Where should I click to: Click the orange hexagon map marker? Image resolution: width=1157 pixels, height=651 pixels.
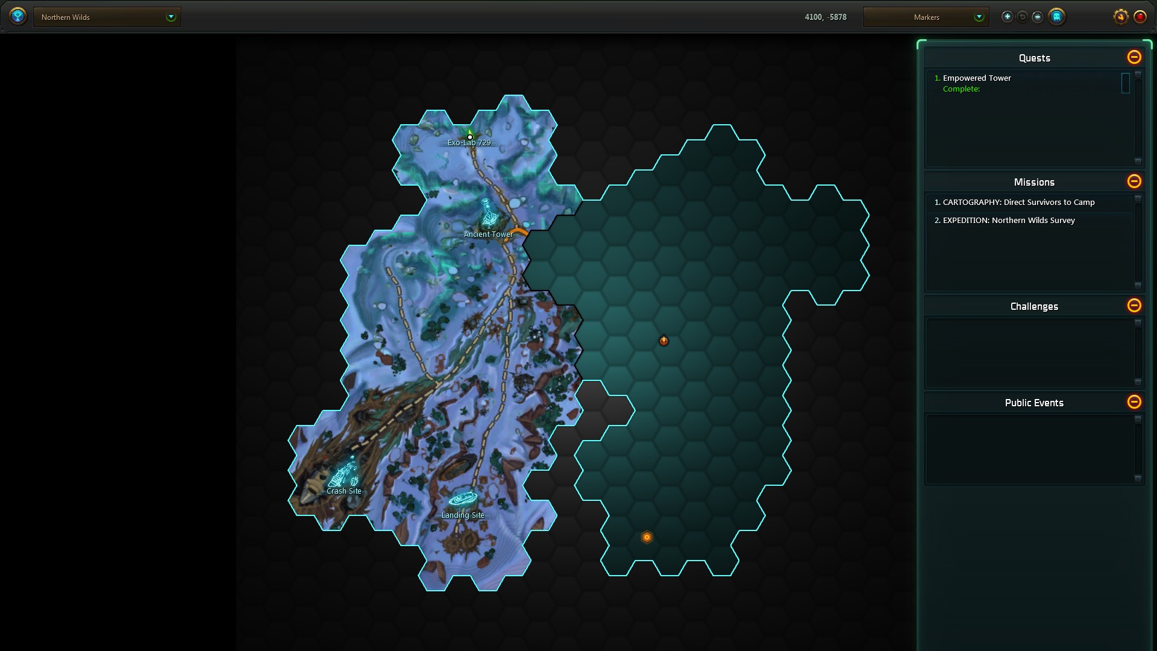pos(647,537)
